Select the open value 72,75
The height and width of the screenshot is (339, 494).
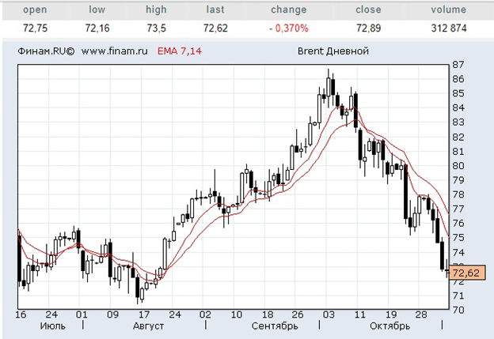35,28
